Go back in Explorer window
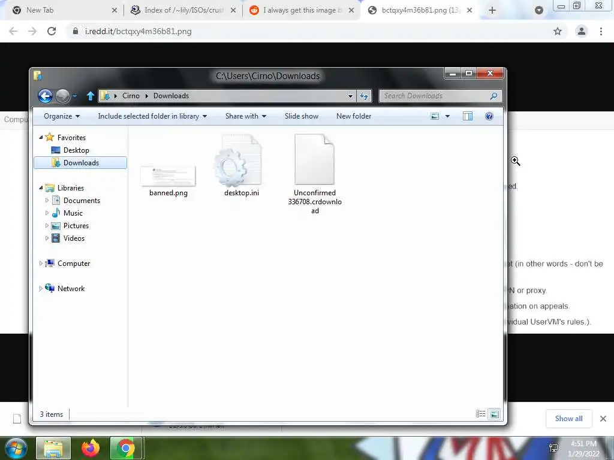 pos(45,96)
